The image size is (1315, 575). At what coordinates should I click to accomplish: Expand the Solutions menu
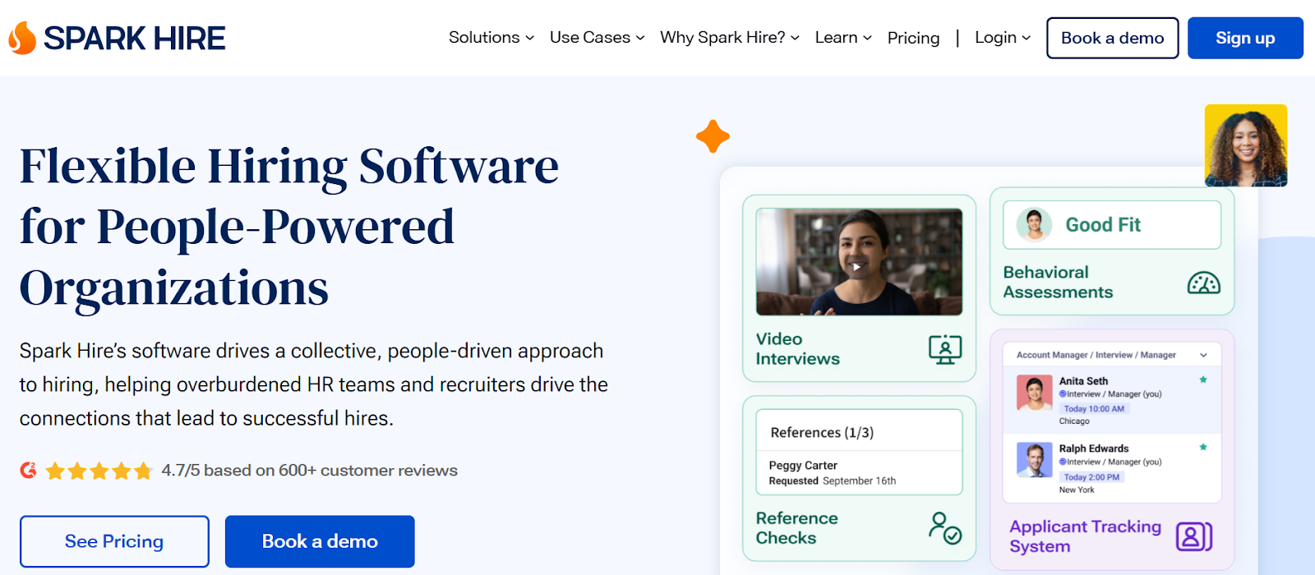[x=491, y=38]
